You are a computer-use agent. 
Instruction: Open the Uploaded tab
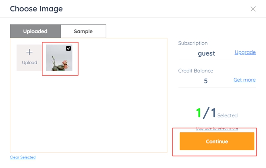click(35, 31)
